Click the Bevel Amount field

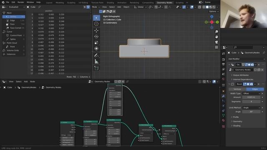(x=251, y=97)
